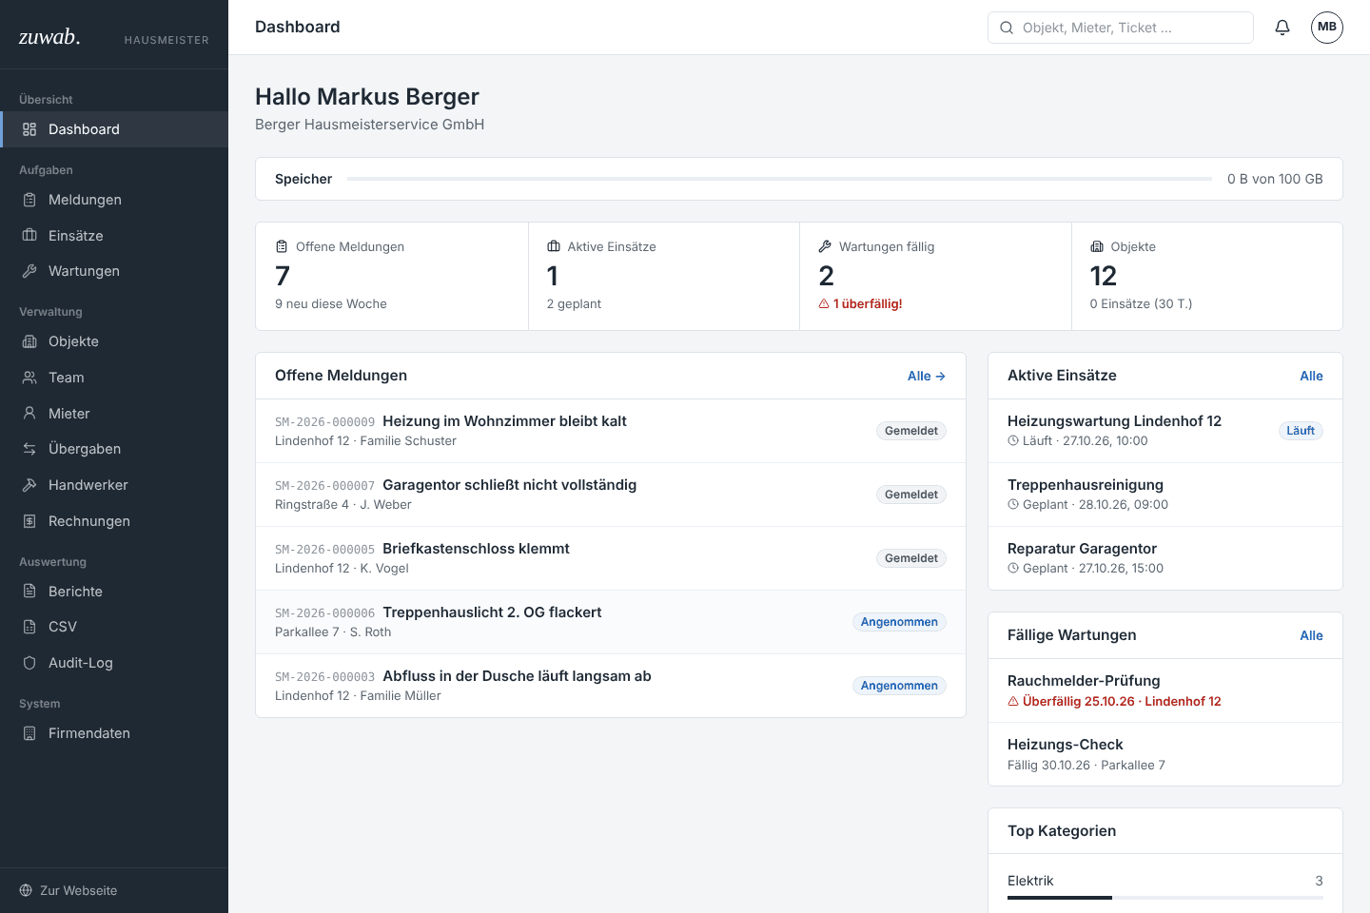Image resolution: width=1370 pixels, height=913 pixels.
Task: Open ticket Heizung im Wohnzimmer bleibt kalt
Action: [611, 431]
